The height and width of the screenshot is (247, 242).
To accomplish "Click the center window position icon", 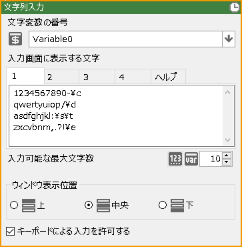I will point(103,206).
